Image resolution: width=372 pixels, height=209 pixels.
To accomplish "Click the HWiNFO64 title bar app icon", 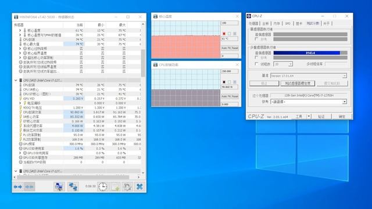I will tap(16, 17).
